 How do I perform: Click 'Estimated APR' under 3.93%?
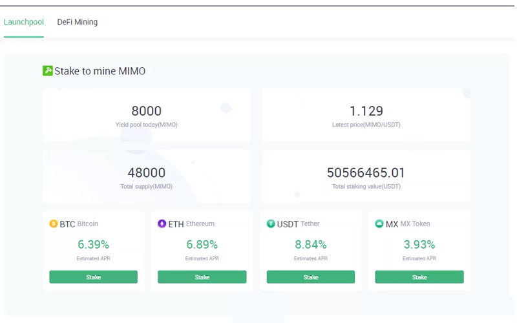(x=419, y=258)
